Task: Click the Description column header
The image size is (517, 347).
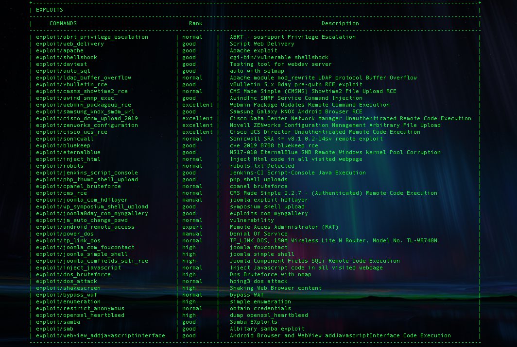Action: [x=340, y=23]
